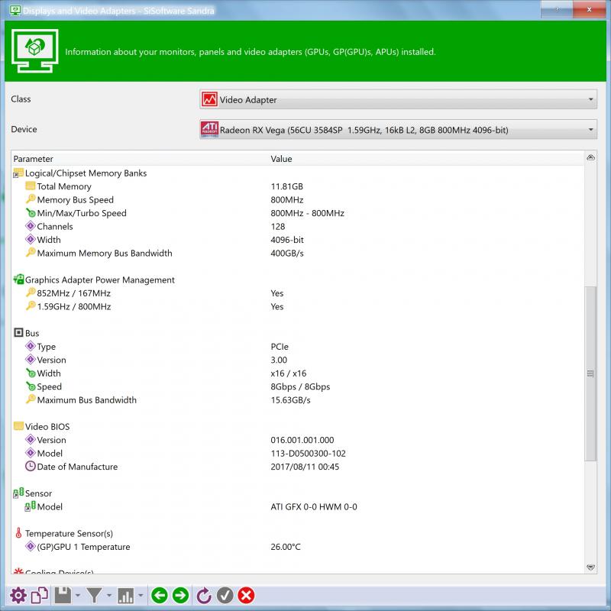Click the scroll-up arrow at list top
This screenshot has width=611, height=611.
tap(590, 157)
